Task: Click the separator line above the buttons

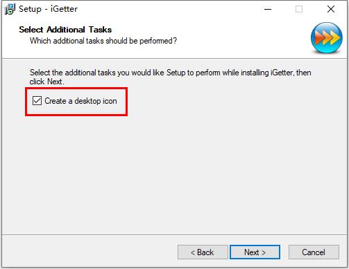Action: tap(174, 235)
